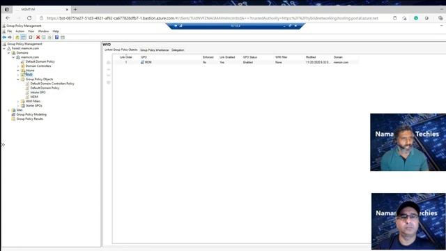The height and width of the screenshot is (251, 446).
Task: Select Default Domain Controllers Policy GPO
Action: pos(52,84)
